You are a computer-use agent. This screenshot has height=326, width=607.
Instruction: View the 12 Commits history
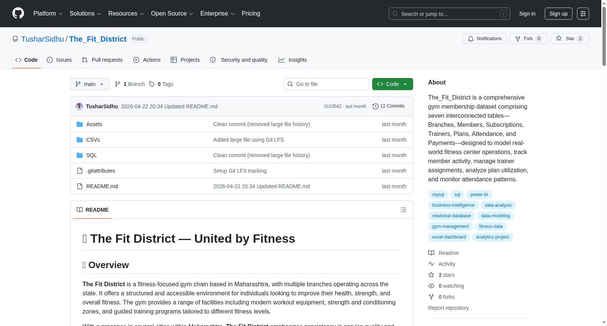pos(388,106)
